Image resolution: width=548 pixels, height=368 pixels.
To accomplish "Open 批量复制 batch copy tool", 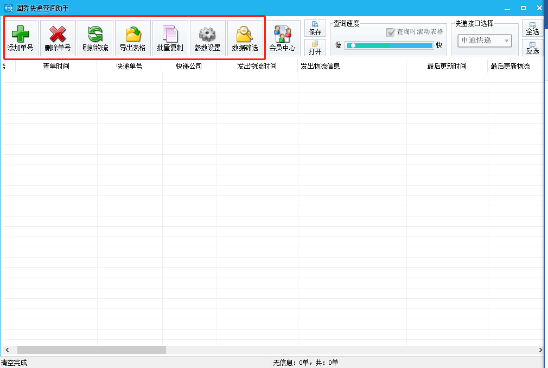I will [x=170, y=38].
